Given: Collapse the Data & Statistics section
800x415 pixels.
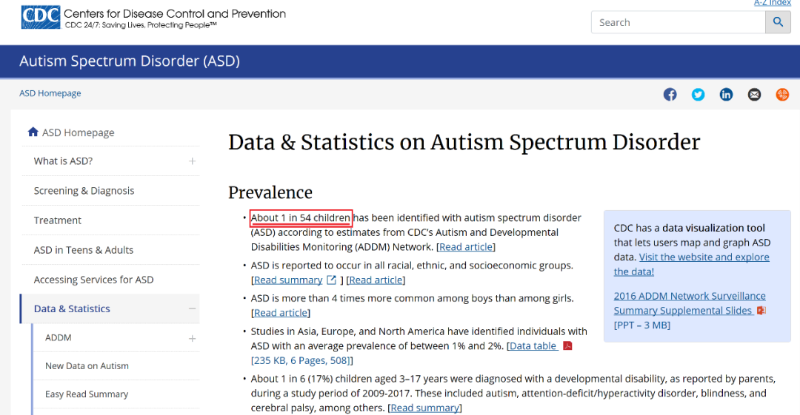Looking at the screenshot, I should 193,308.
